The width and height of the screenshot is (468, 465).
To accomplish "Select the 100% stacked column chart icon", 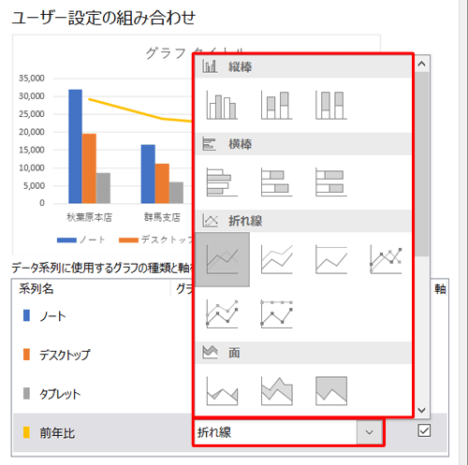I will 331,106.
